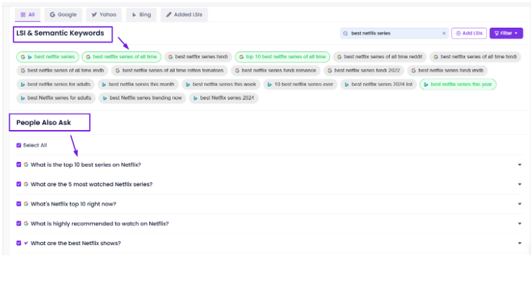Select chip best netflix series this year

(458, 85)
